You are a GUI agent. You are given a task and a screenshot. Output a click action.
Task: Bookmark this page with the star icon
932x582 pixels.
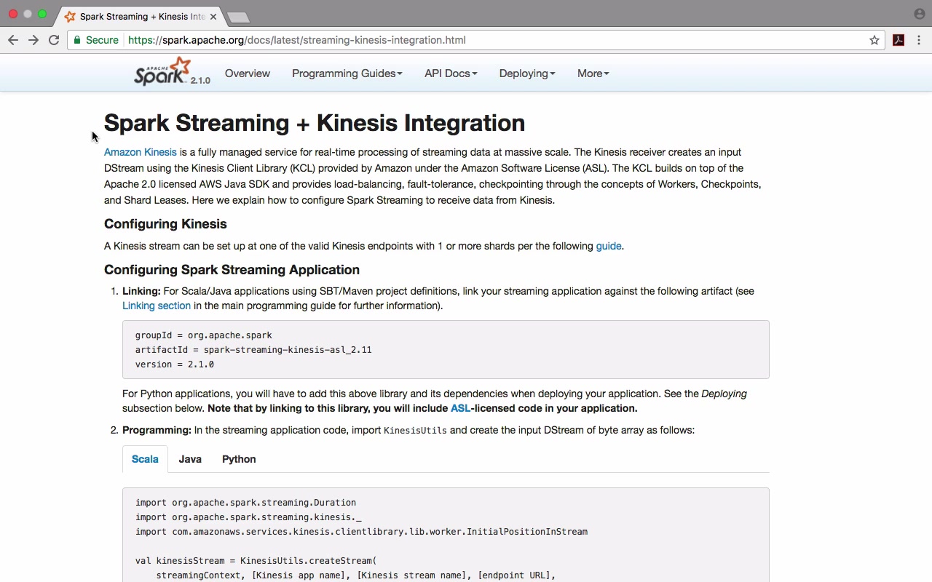pos(874,40)
